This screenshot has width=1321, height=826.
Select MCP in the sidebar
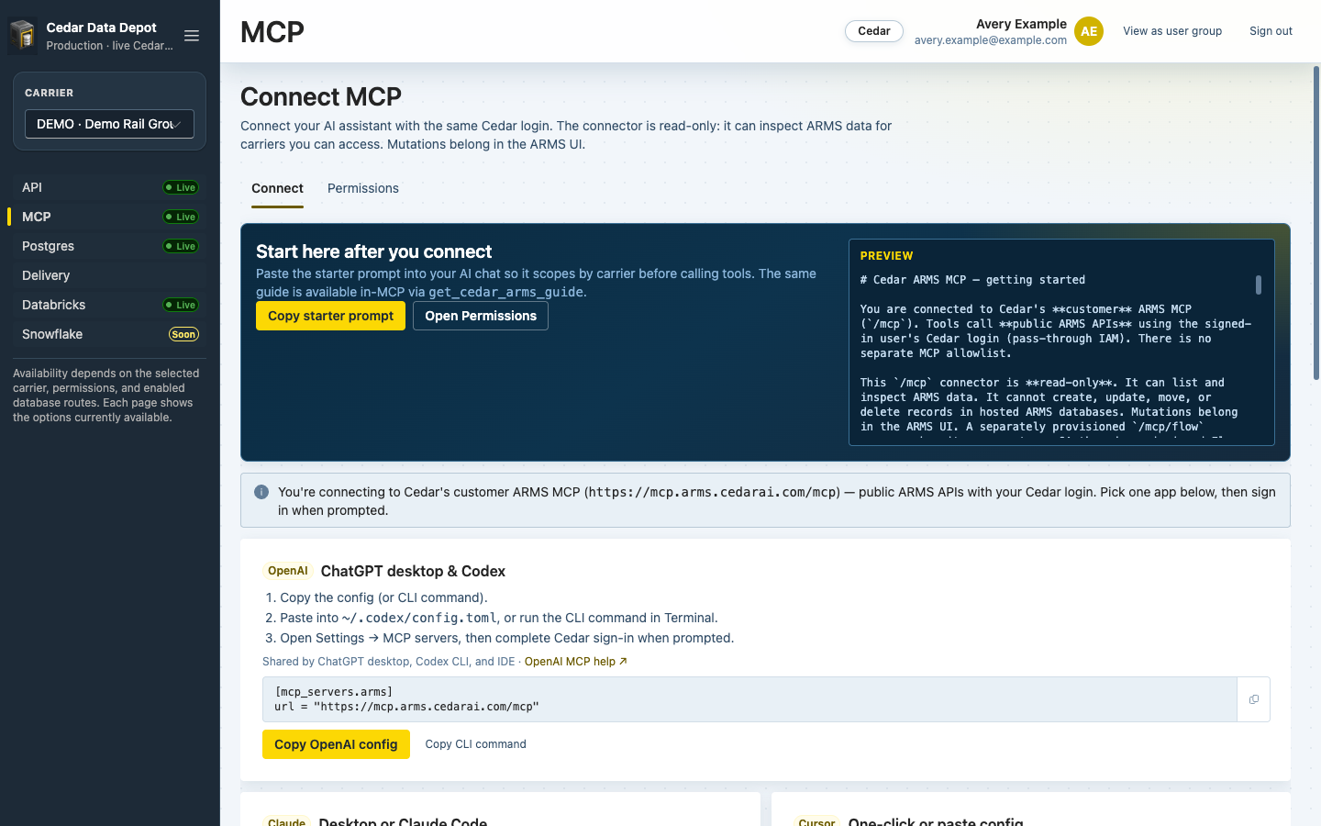coord(110,217)
